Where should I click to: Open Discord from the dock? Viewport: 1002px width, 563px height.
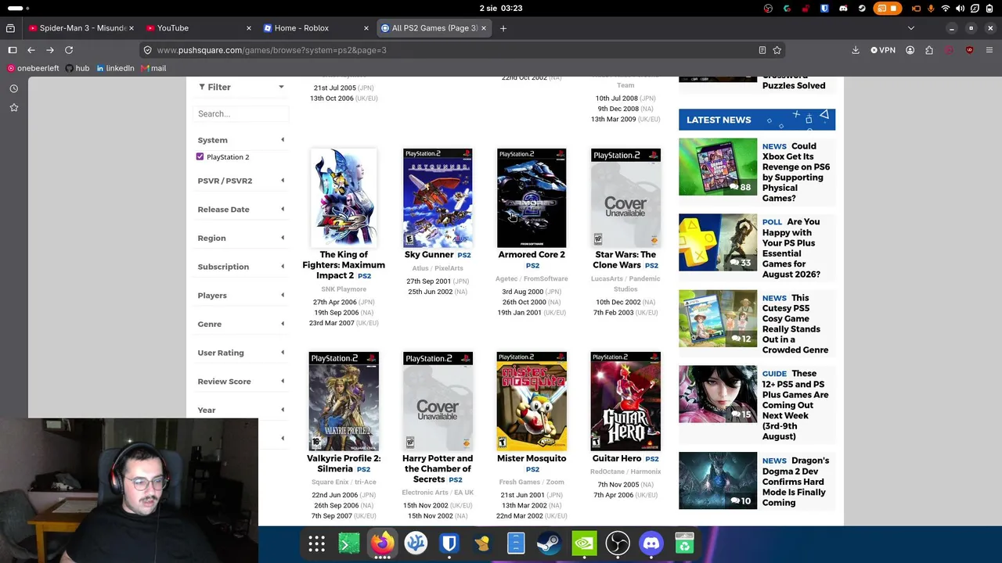tap(651, 543)
